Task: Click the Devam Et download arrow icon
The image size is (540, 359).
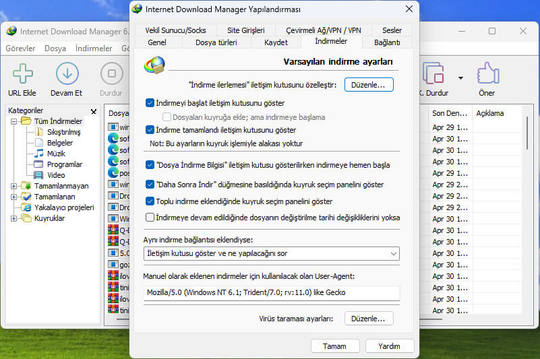Action: coord(67,73)
